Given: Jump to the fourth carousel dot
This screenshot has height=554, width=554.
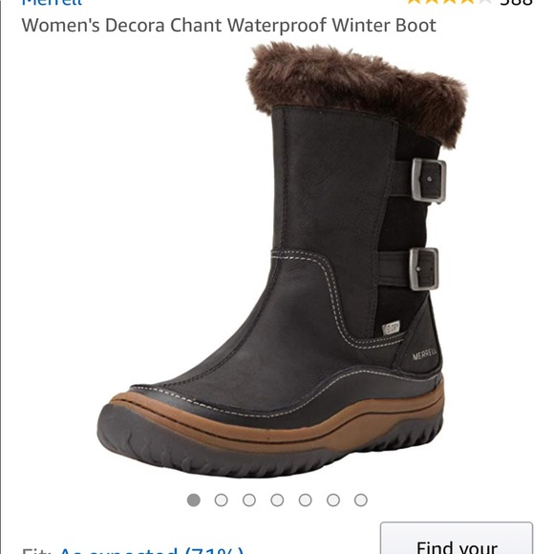Looking at the screenshot, I should point(277,500).
